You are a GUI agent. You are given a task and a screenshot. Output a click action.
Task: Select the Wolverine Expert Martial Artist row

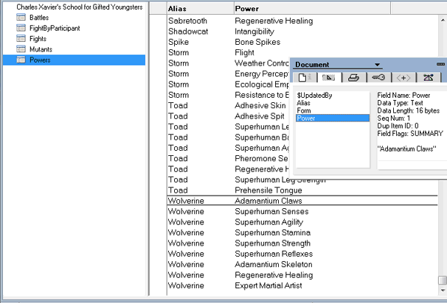click(x=302, y=285)
